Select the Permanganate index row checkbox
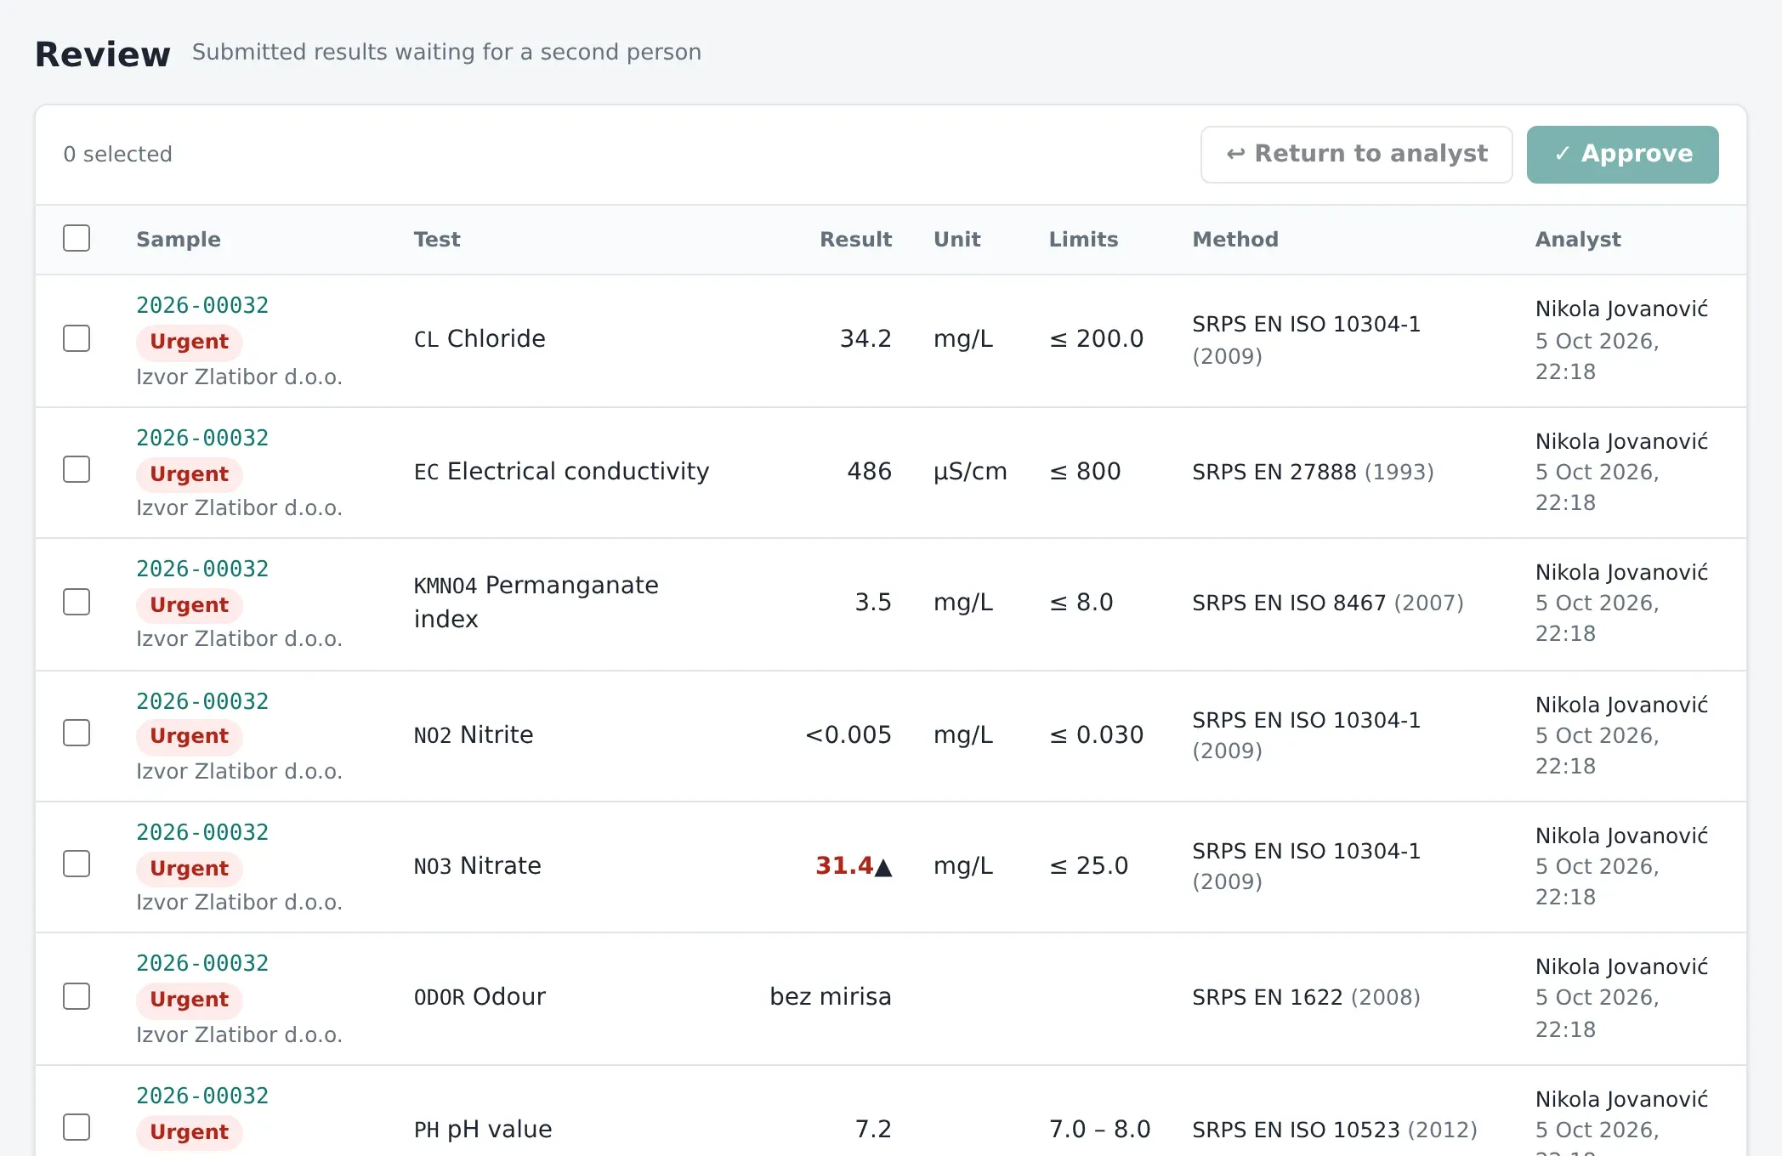 [77, 602]
